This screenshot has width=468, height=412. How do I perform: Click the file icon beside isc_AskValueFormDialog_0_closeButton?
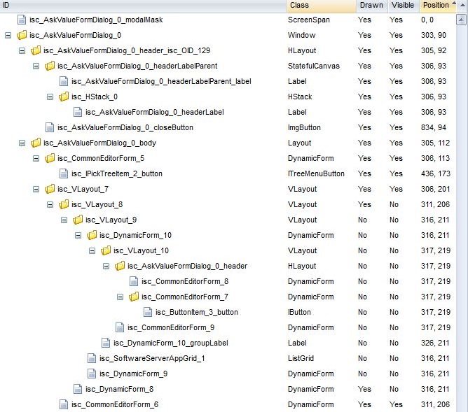point(50,127)
